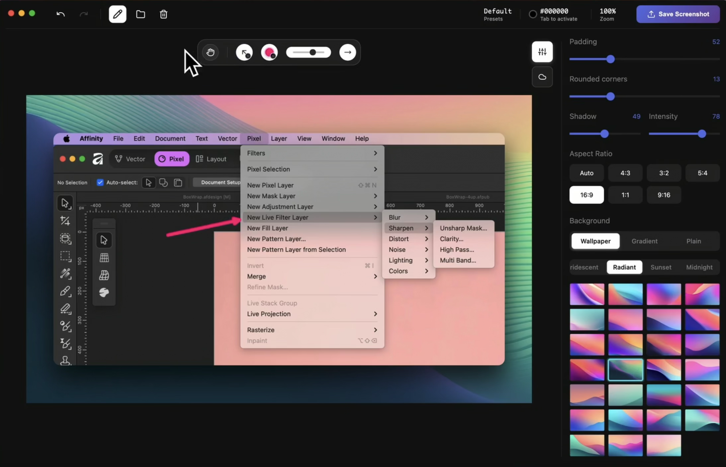Select the 9:16 aspect ratio
The width and height of the screenshot is (726, 467).
(x=664, y=195)
